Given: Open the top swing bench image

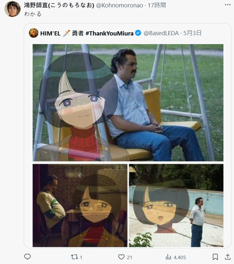Looking at the screenshot, I should tap(128, 102).
